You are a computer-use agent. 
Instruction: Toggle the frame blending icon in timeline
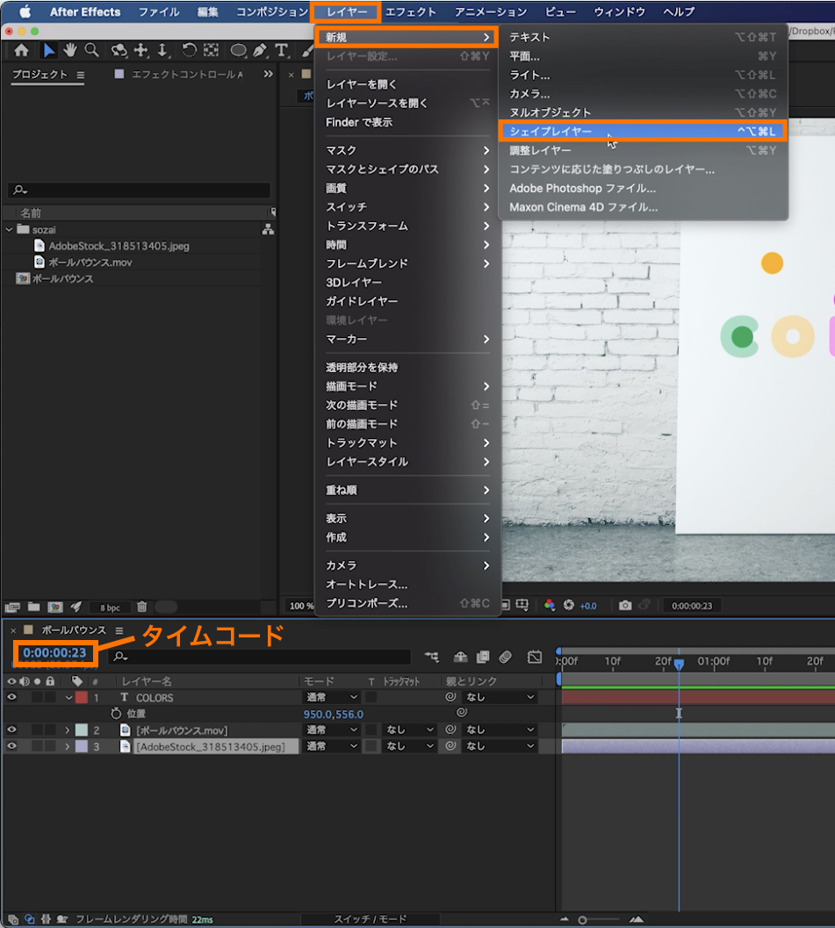[x=483, y=657]
